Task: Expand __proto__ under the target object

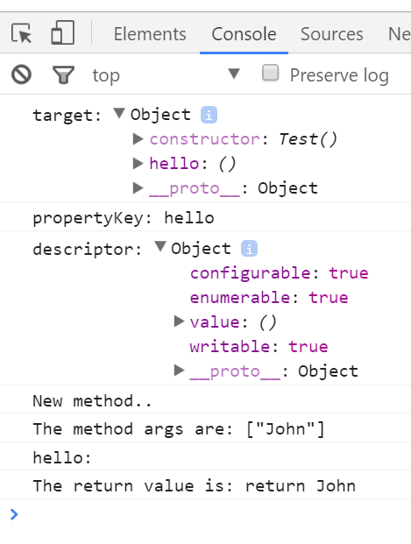Action: 138,188
